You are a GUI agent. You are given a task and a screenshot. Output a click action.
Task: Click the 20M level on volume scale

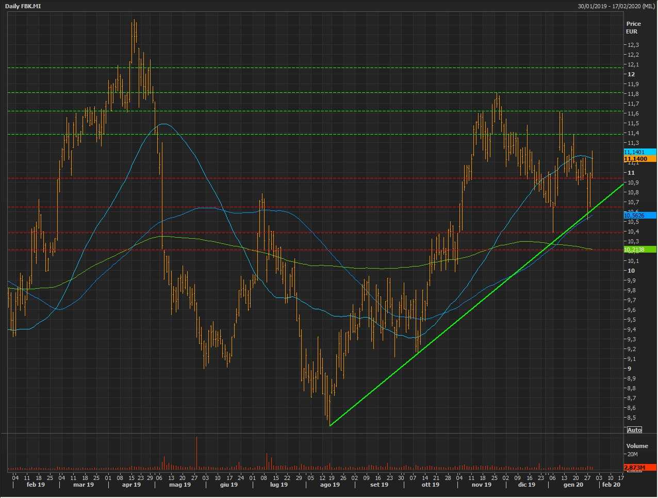point(632,455)
